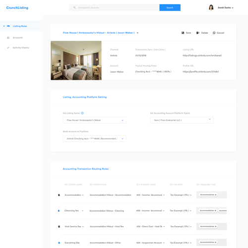
Task: Click the Listing, Accounting Platform Setting heading
Action: (85, 97)
